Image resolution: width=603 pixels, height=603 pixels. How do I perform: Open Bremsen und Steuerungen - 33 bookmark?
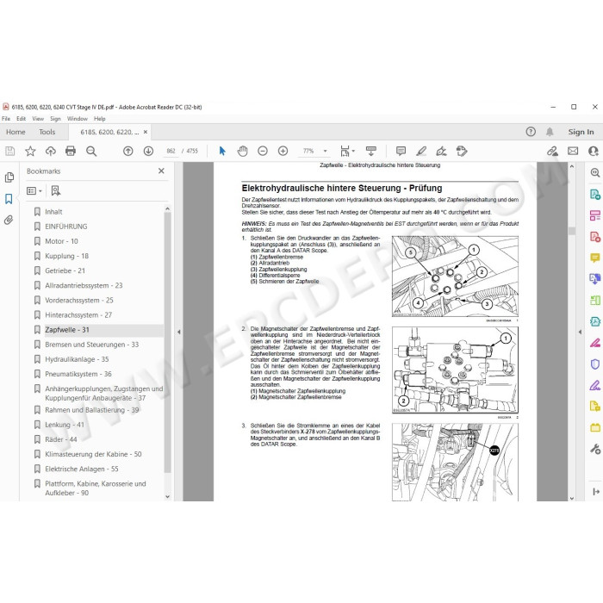(92, 345)
